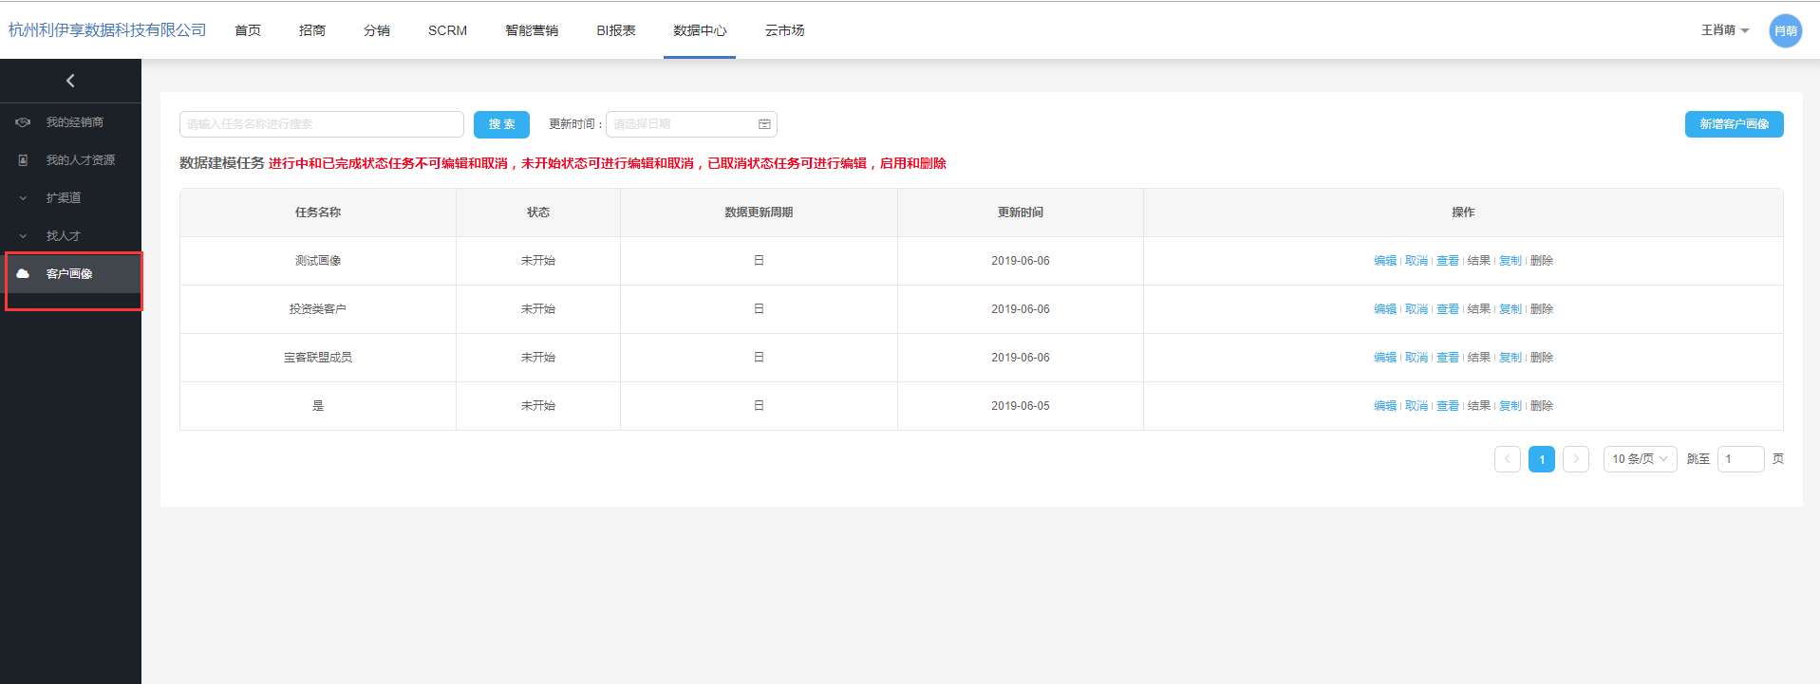Go to the previous page arrow
This screenshot has width=1820, height=684.
1507,459
